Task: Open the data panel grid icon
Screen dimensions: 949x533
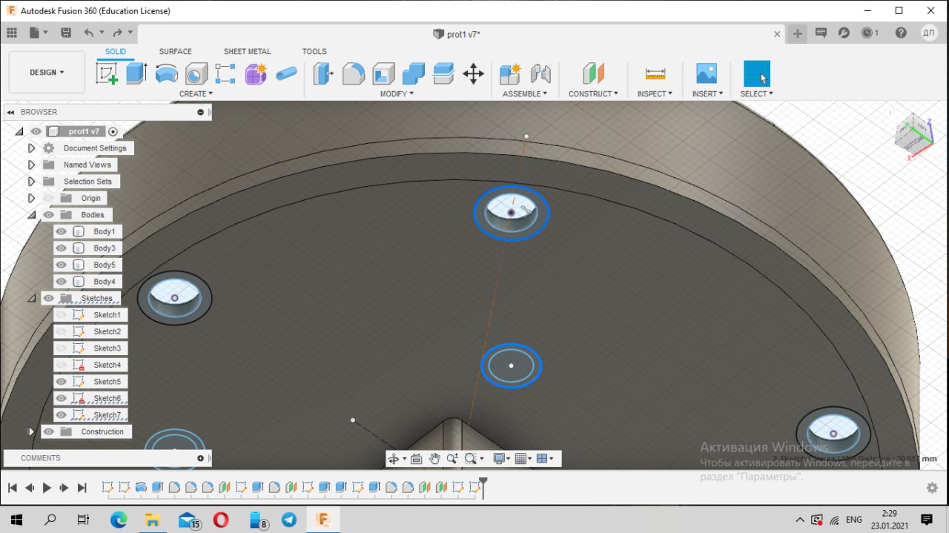Action: pyautogui.click(x=12, y=33)
